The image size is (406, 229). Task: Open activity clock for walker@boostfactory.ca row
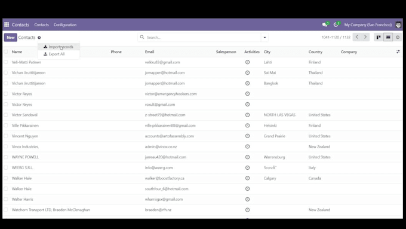pos(248,178)
